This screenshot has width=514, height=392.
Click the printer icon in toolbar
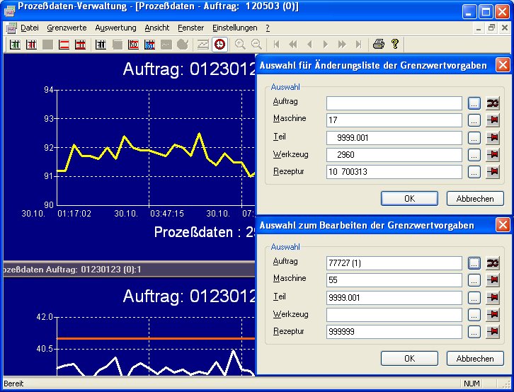379,44
